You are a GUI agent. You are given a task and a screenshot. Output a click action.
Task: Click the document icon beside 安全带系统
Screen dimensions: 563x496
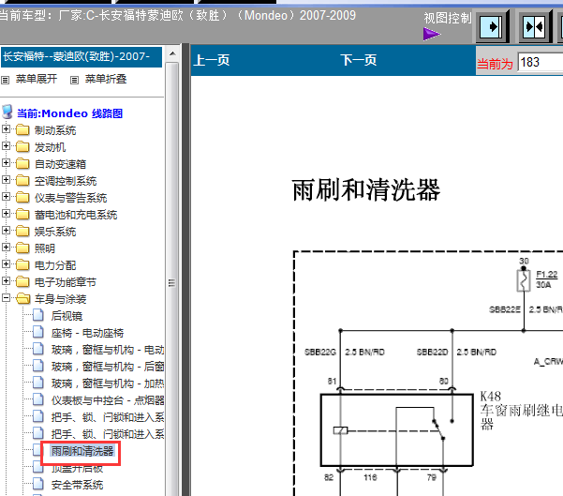click(38, 484)
